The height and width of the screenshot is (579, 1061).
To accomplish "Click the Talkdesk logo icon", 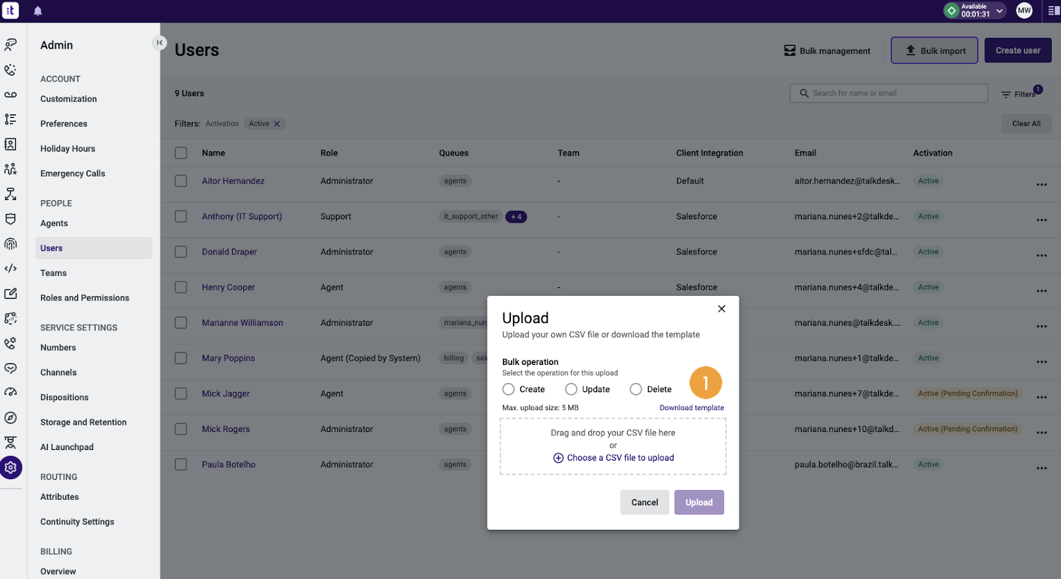I will [x=10, y=11].
